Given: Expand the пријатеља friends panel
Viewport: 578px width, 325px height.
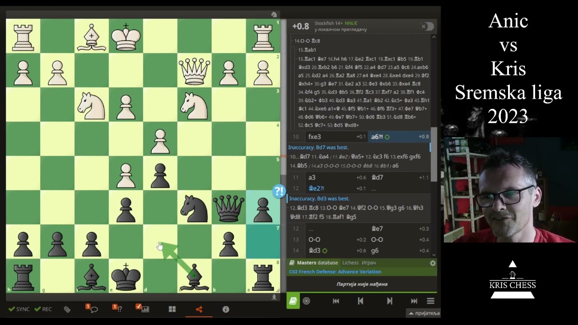Looking at the screenshot, I should coord(424,313).
